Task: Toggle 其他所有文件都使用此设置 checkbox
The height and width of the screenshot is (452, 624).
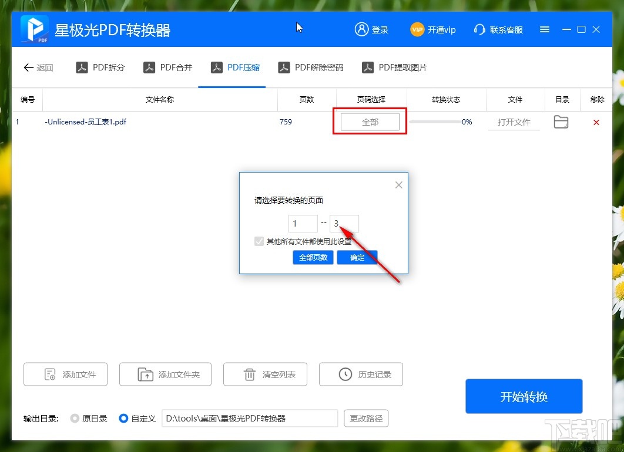Action: click(x=259, y=241)
